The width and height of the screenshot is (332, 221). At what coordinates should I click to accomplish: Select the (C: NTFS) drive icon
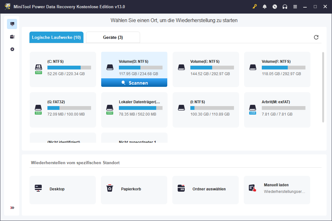point(39,69)
